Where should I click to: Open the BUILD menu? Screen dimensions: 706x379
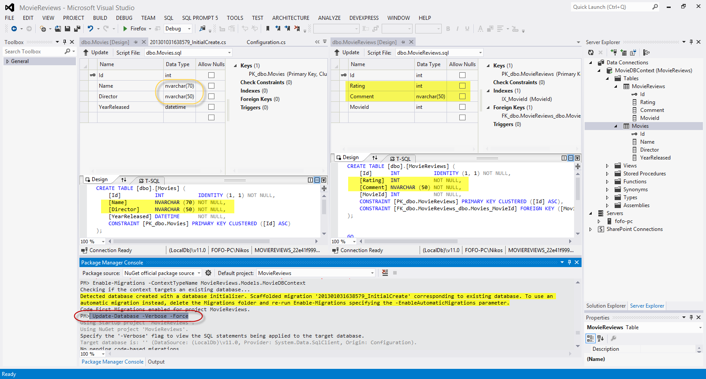100,18
